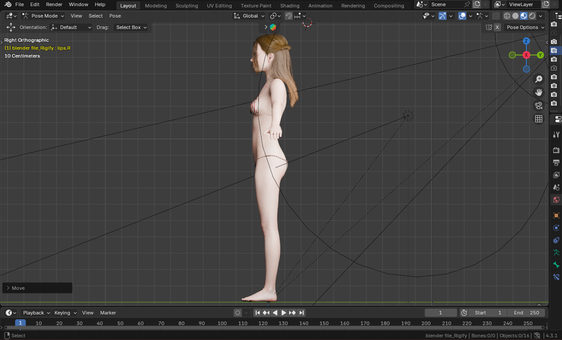
Task: Switch to rendered viewport shading
Action: point(532,16)
